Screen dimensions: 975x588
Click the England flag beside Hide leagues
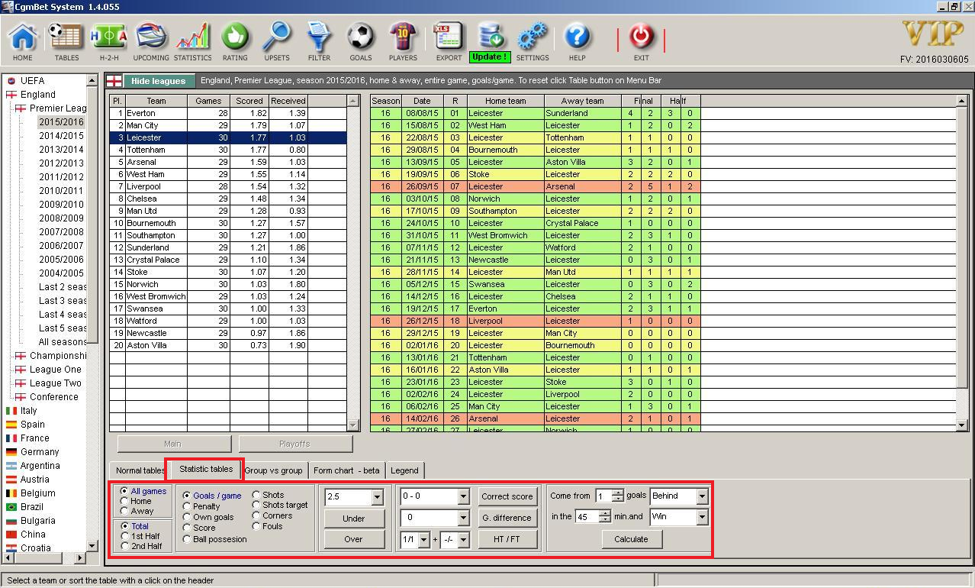[114, 81]
